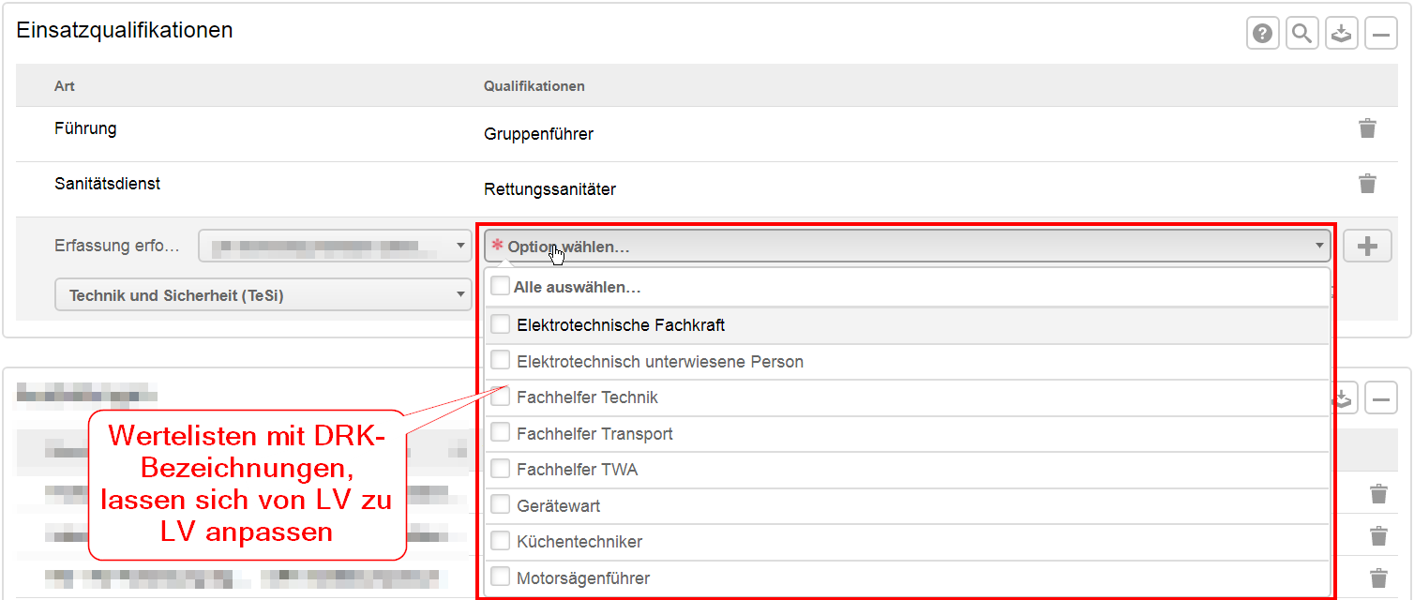Expand the Erfassung erfolgt dropdown

(335, 247)
